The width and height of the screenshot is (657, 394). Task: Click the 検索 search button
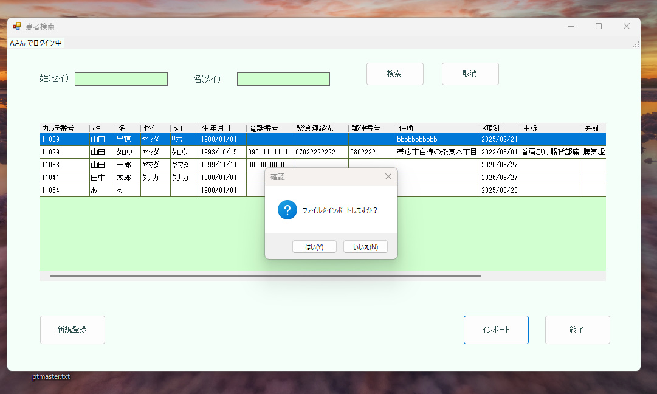click(394, 74)
